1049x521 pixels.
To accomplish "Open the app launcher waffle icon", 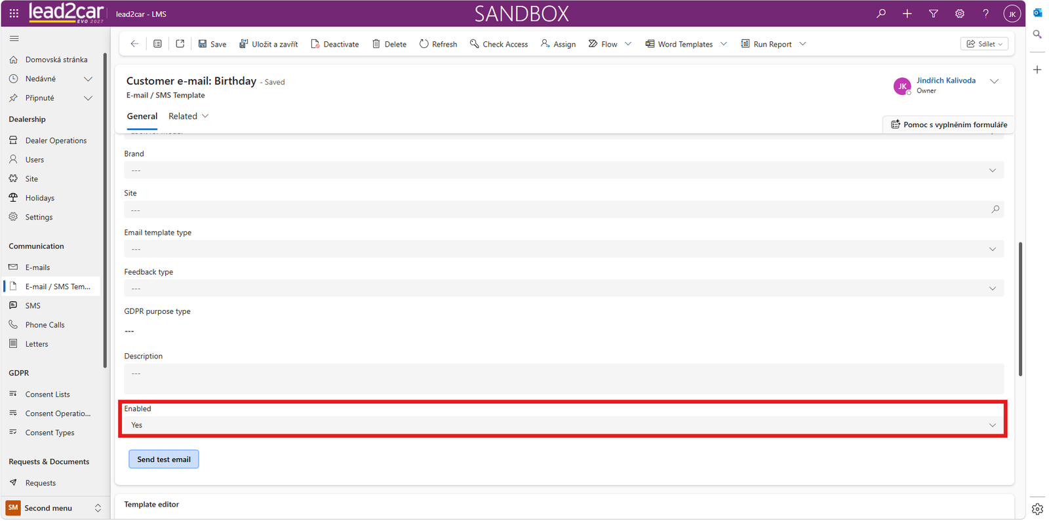I will point(14,13).
